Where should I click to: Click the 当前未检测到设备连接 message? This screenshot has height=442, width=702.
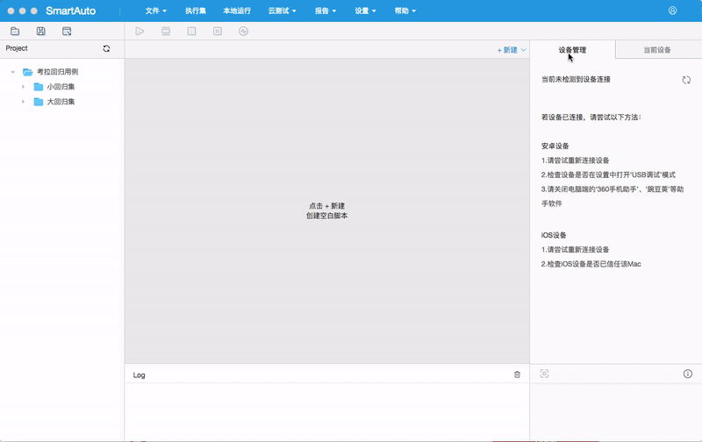tap(576, 79)
